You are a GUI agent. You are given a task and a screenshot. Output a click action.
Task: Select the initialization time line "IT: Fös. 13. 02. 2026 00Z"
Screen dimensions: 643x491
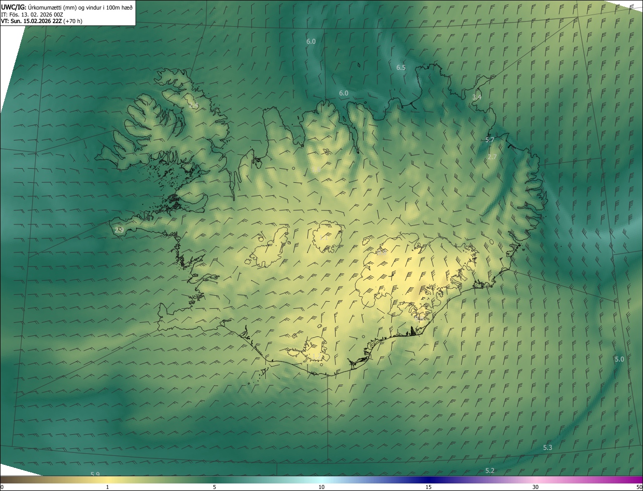pos(32,15)
